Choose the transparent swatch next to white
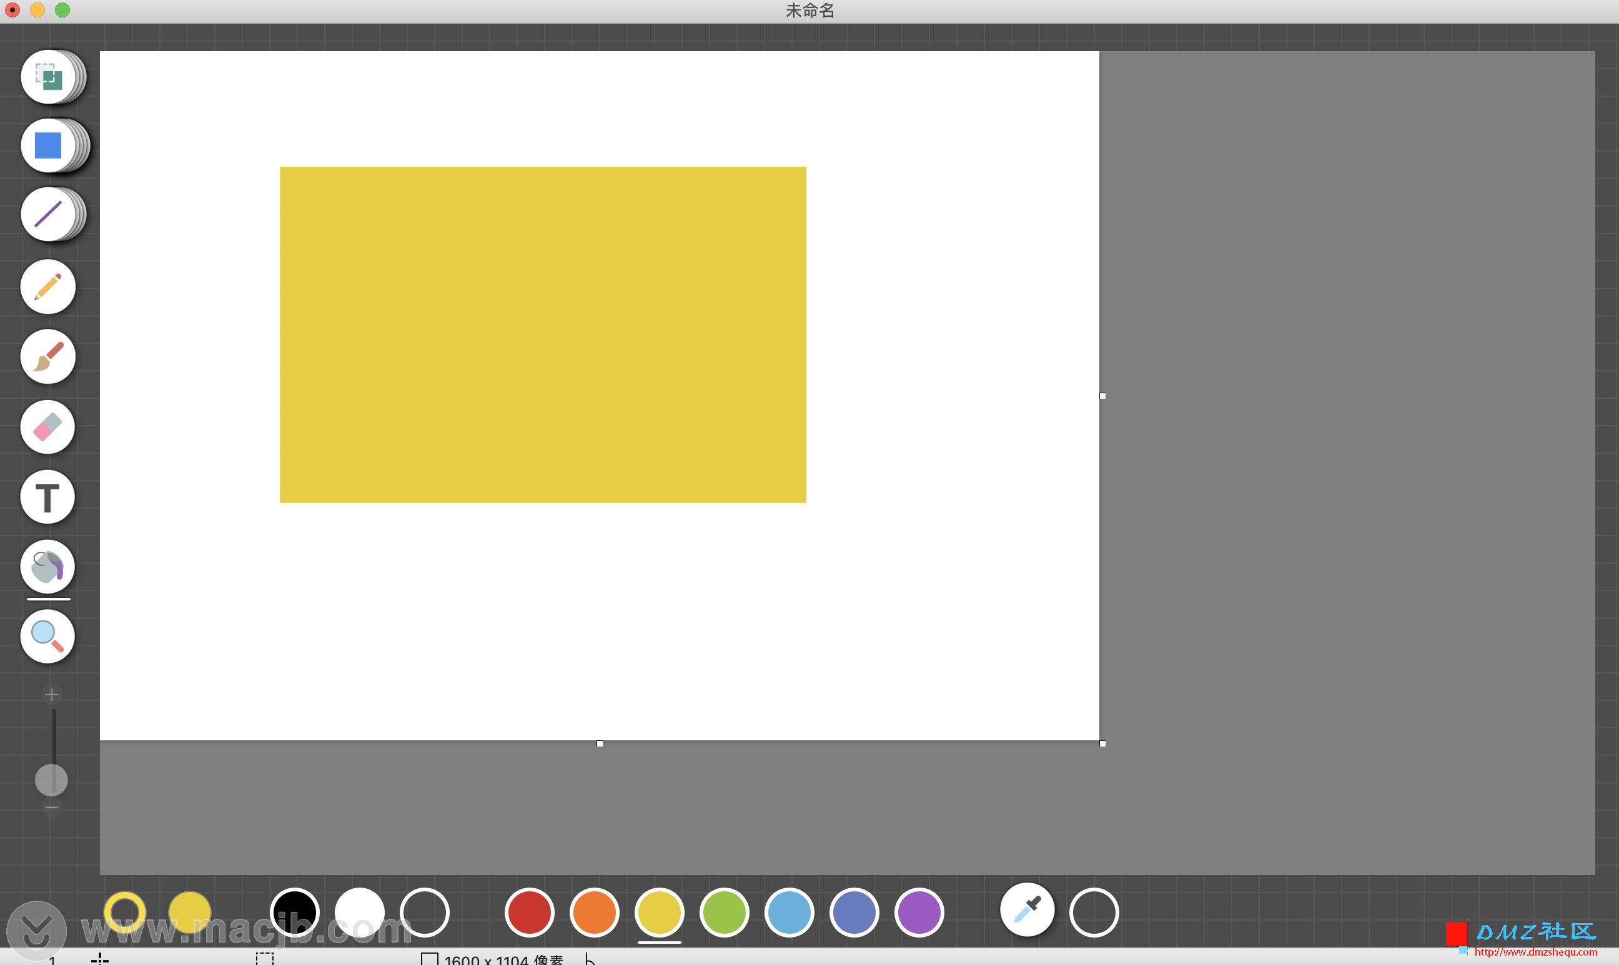The width and height of the screenshot is (1619, 965). (425, 913)
